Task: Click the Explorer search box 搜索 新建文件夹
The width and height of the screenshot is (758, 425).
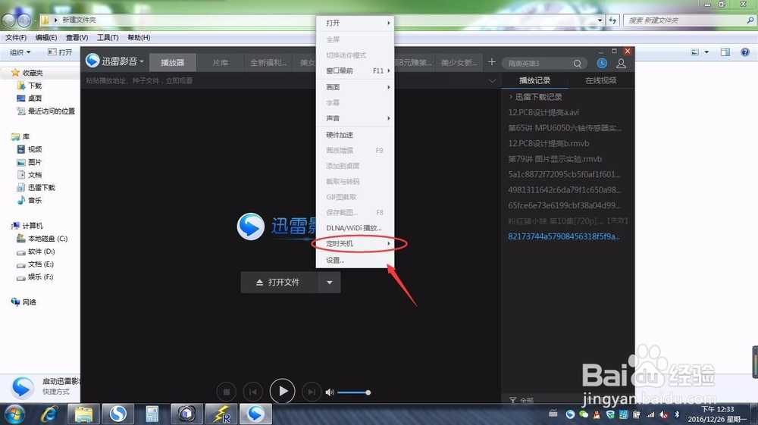Action: [689, 20]
